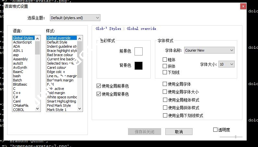258x147 pixels.
Task: Select Default Style in the style list
Action: [57, 42]
